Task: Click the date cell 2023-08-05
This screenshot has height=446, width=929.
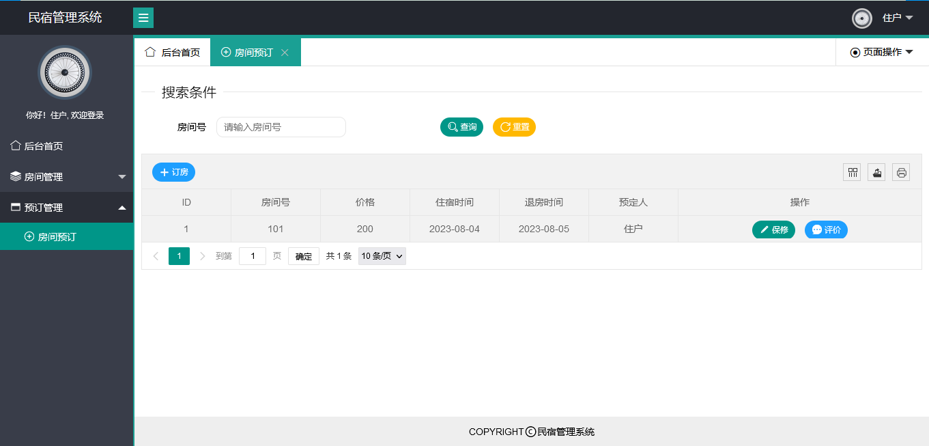Action: (x=544, y=229)
